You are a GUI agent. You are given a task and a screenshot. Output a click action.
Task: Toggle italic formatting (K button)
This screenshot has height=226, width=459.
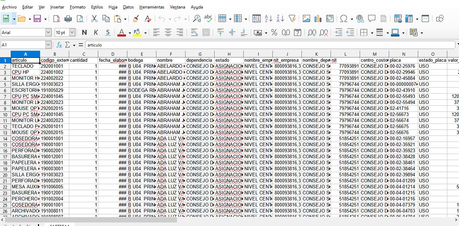[x=96, y=33]
